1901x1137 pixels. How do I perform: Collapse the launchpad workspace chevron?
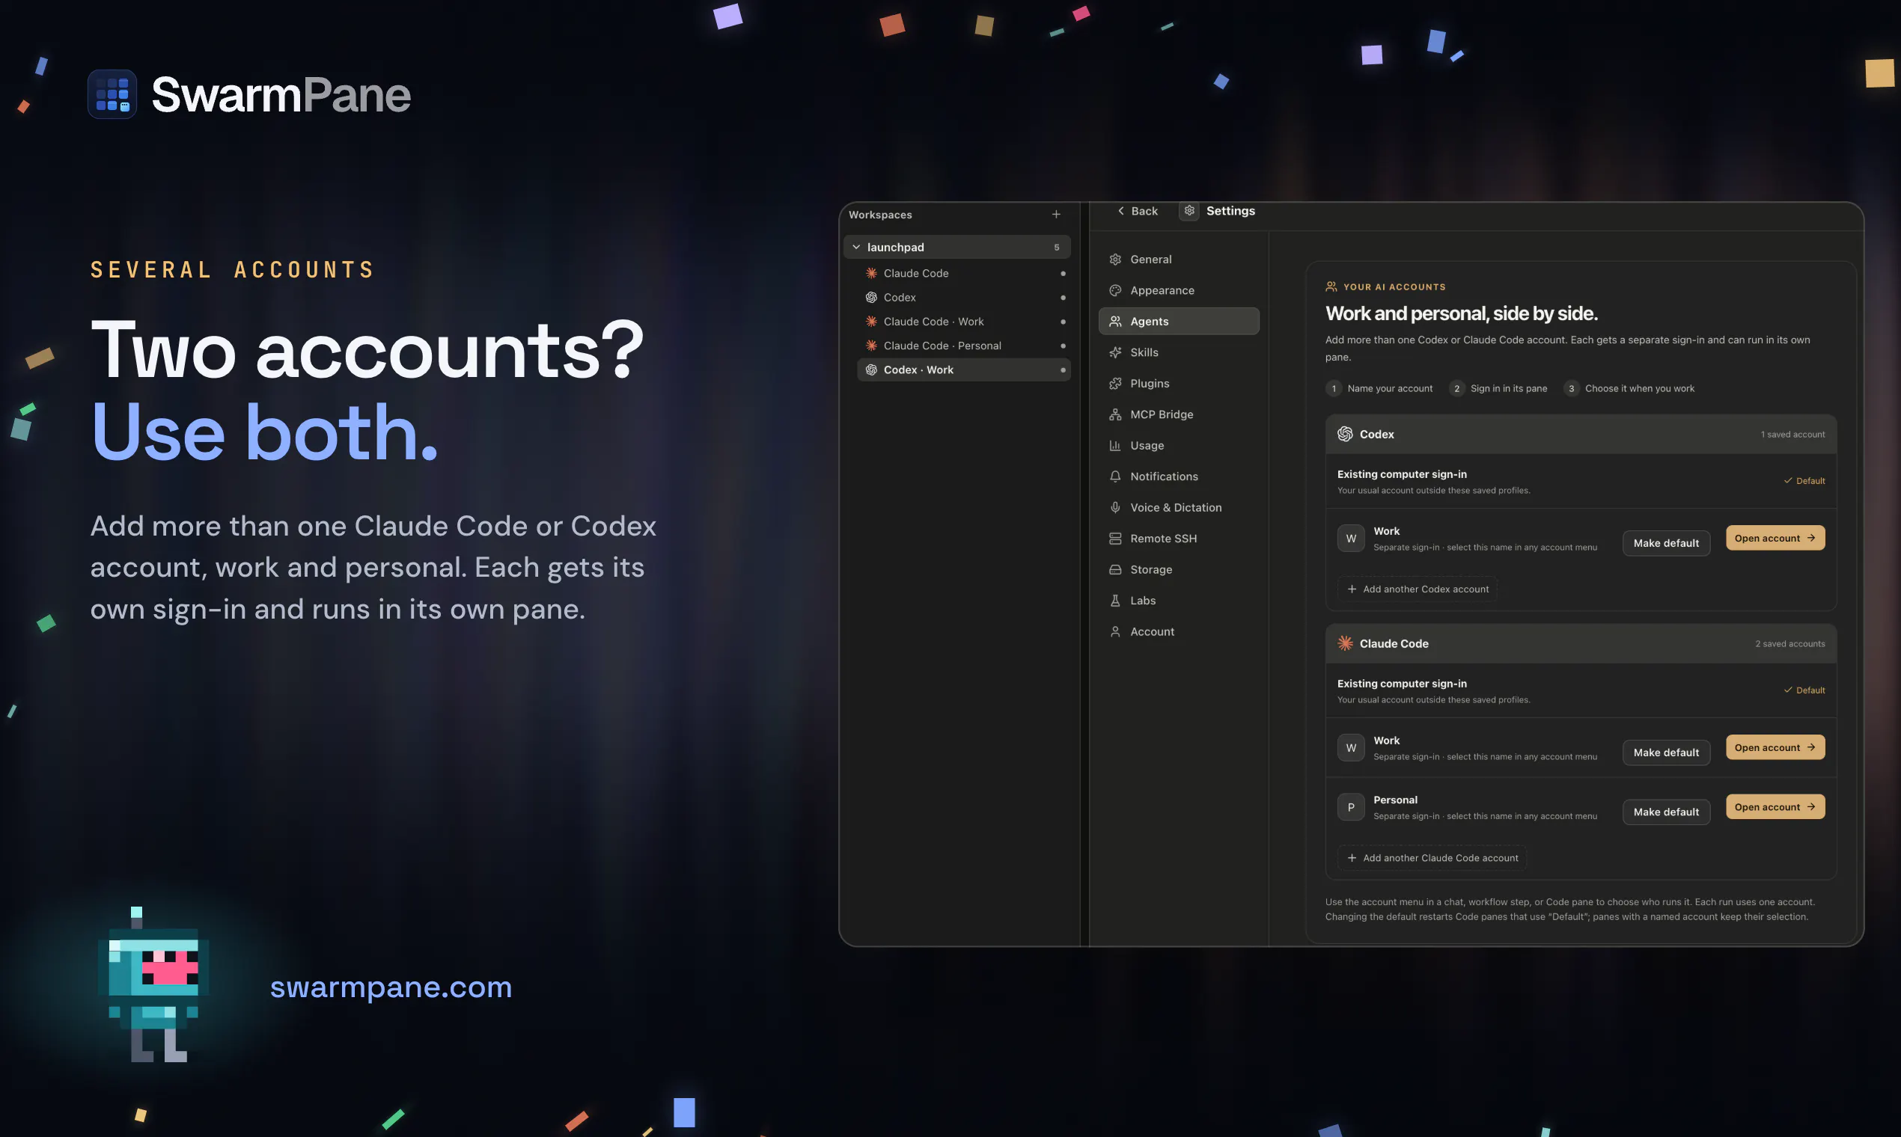pyautogui.click(x=856, y=248)
